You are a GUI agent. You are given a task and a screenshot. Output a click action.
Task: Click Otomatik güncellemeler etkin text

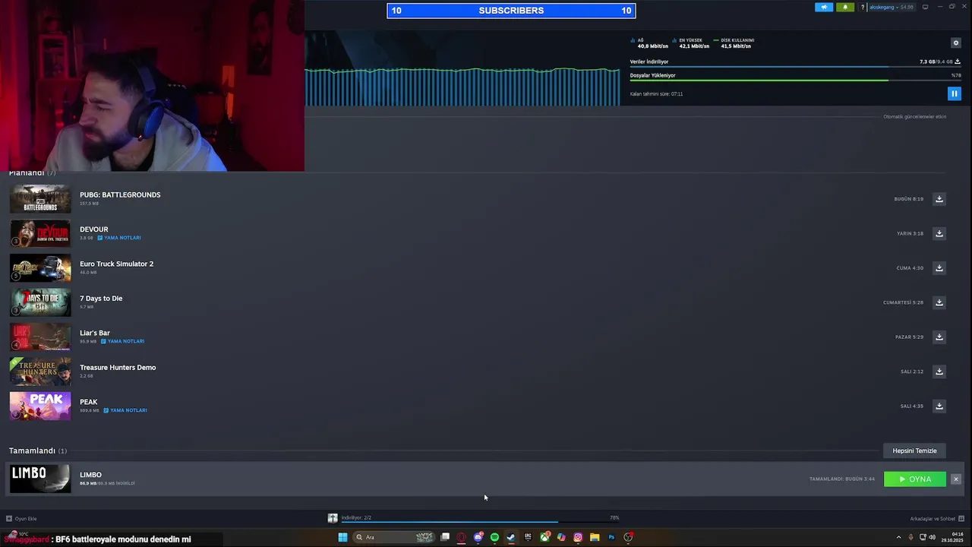[x=914, y=117]
